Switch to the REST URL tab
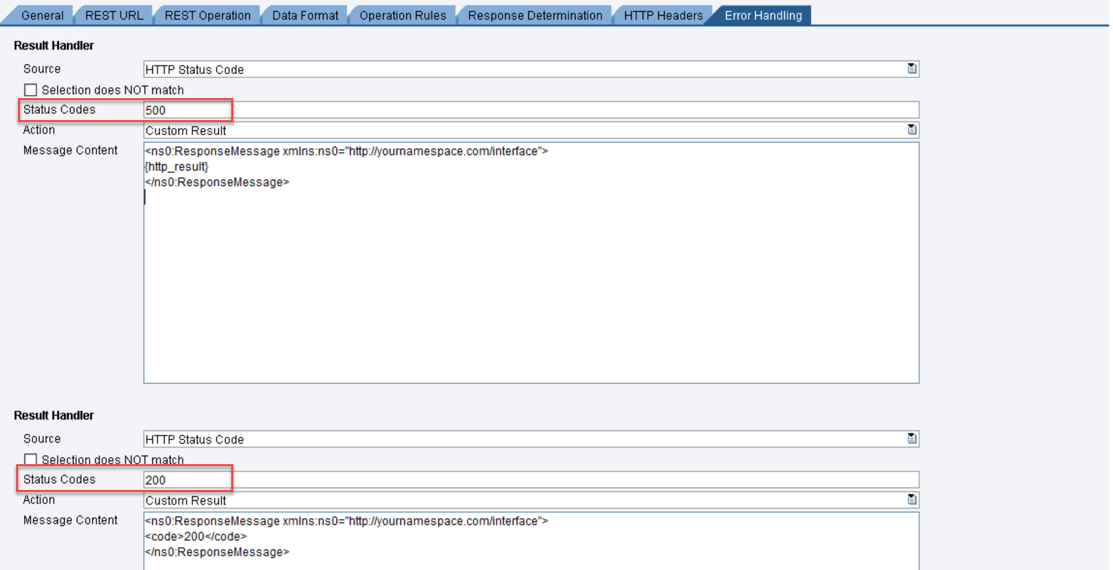1113x570 pixels. coord(114,15)
